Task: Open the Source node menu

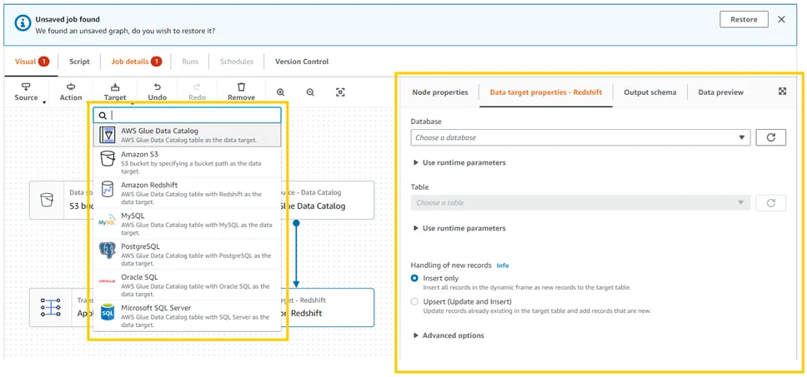Action: [x=26, y=92]
